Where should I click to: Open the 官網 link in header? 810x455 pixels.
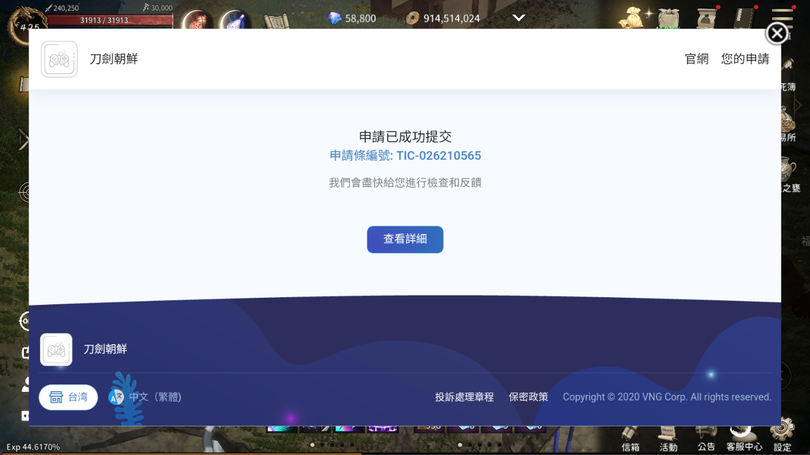tap(696, 59)
